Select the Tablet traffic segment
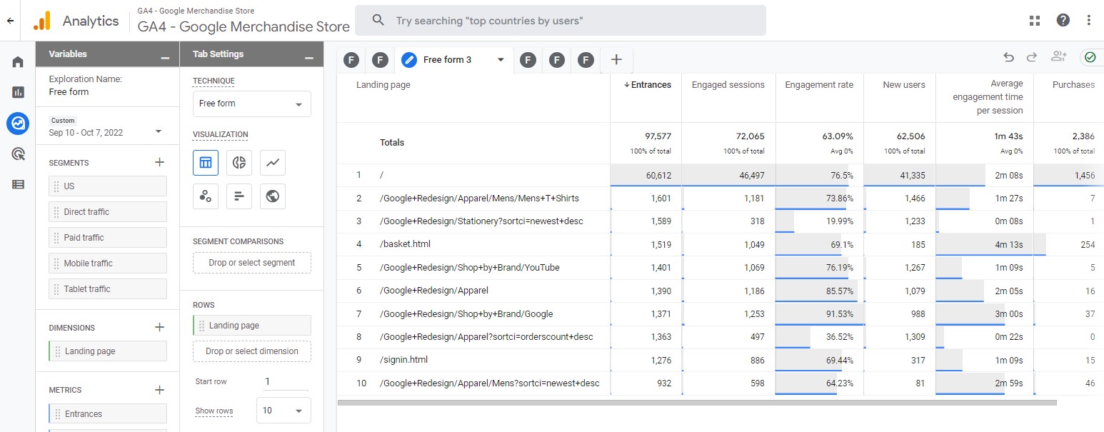The height and width of the screenshot is (432, 1104). (x=108, y=288)
